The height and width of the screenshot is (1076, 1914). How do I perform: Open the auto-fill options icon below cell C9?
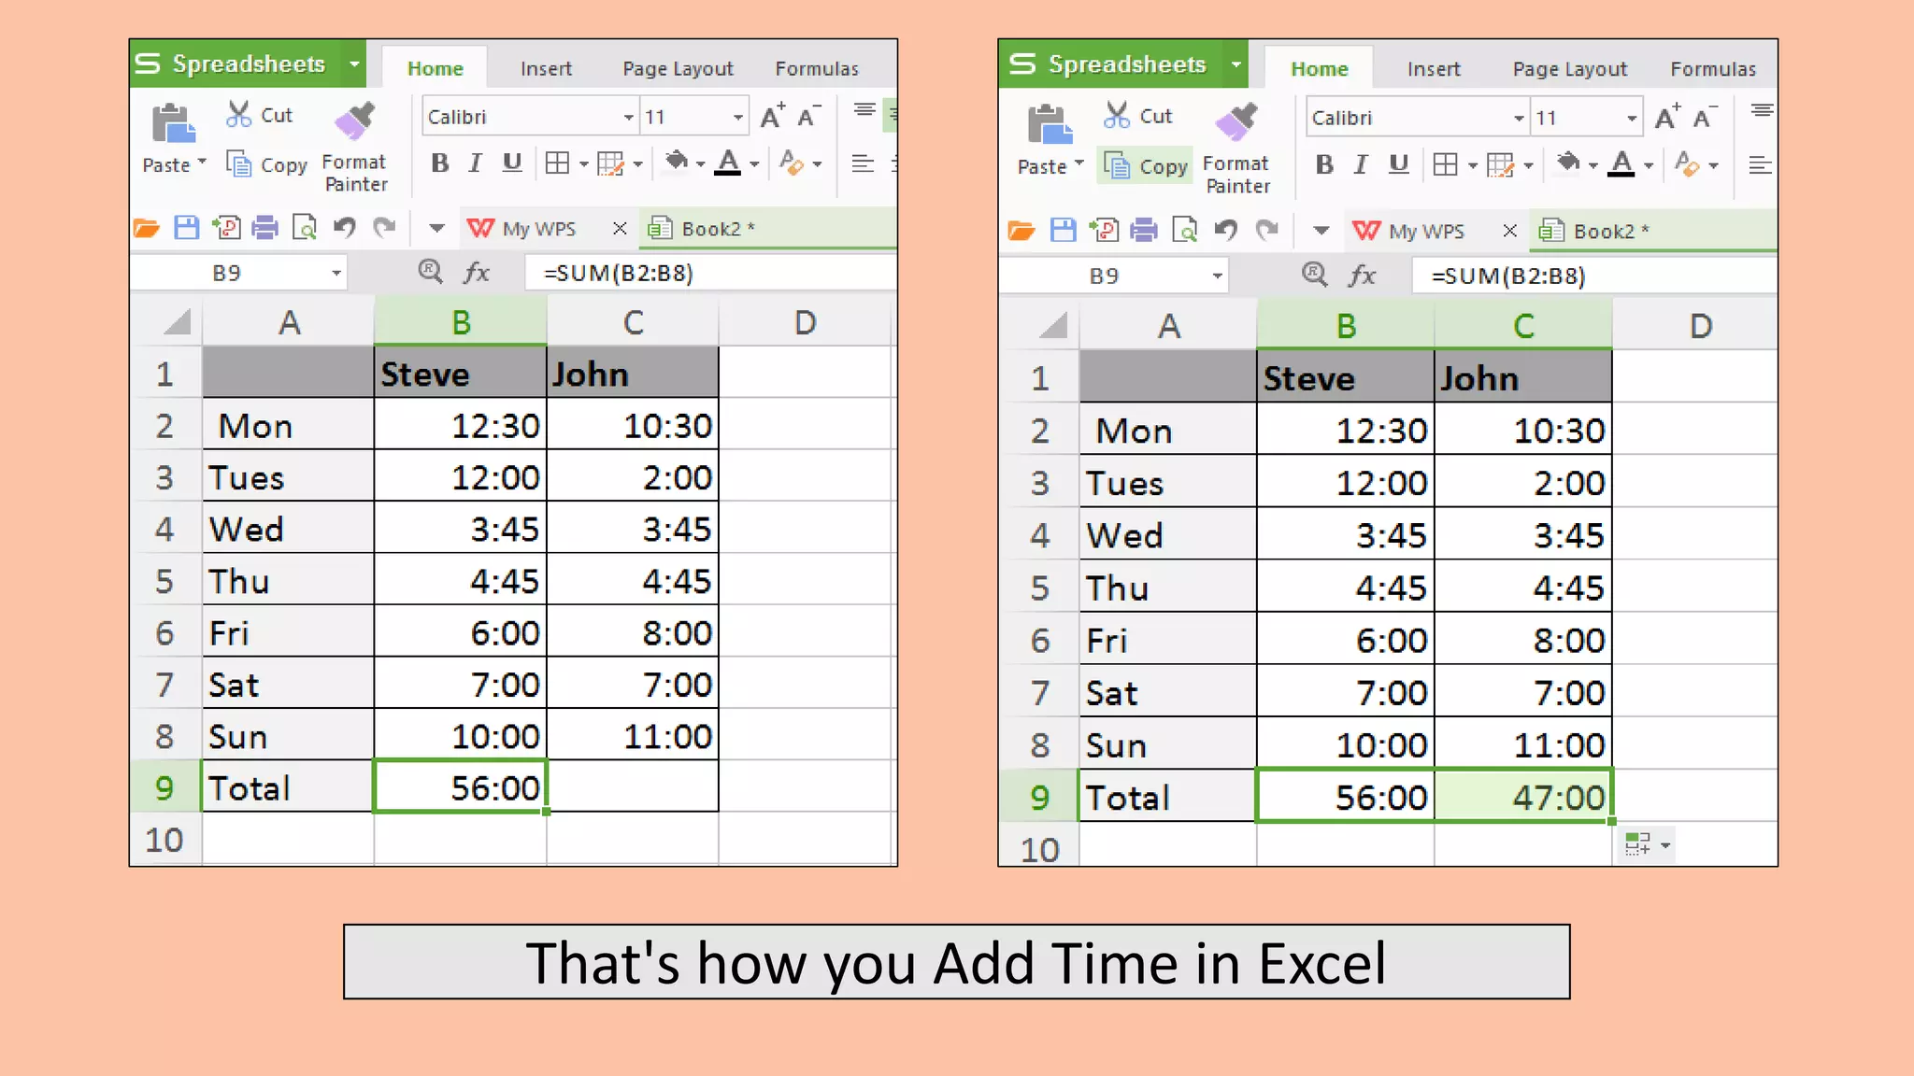[1646, 844]
